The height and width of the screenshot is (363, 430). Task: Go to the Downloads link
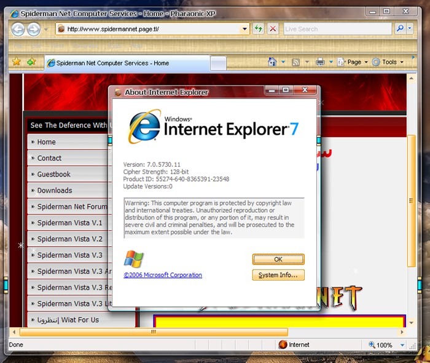click(x=55, y=191)
